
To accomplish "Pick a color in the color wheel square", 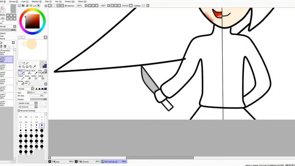I will (x=33, y=21).
